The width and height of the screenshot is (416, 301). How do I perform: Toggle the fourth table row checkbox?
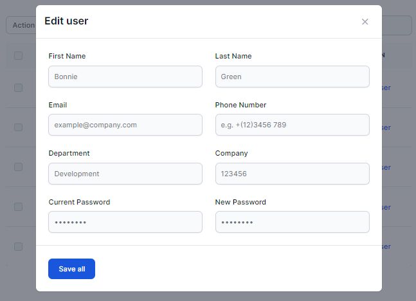click(18, 206)
